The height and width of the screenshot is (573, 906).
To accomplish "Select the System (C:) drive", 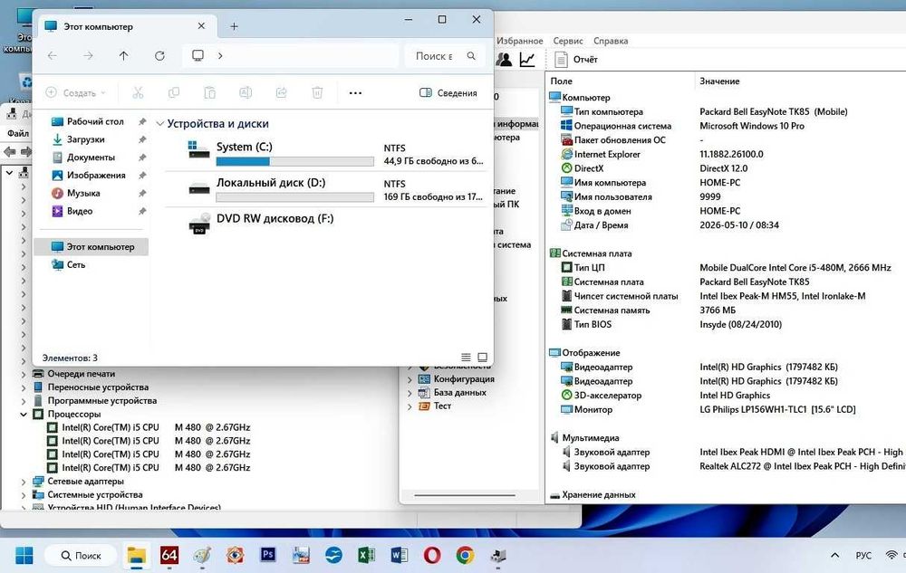I will coord(326,154).
